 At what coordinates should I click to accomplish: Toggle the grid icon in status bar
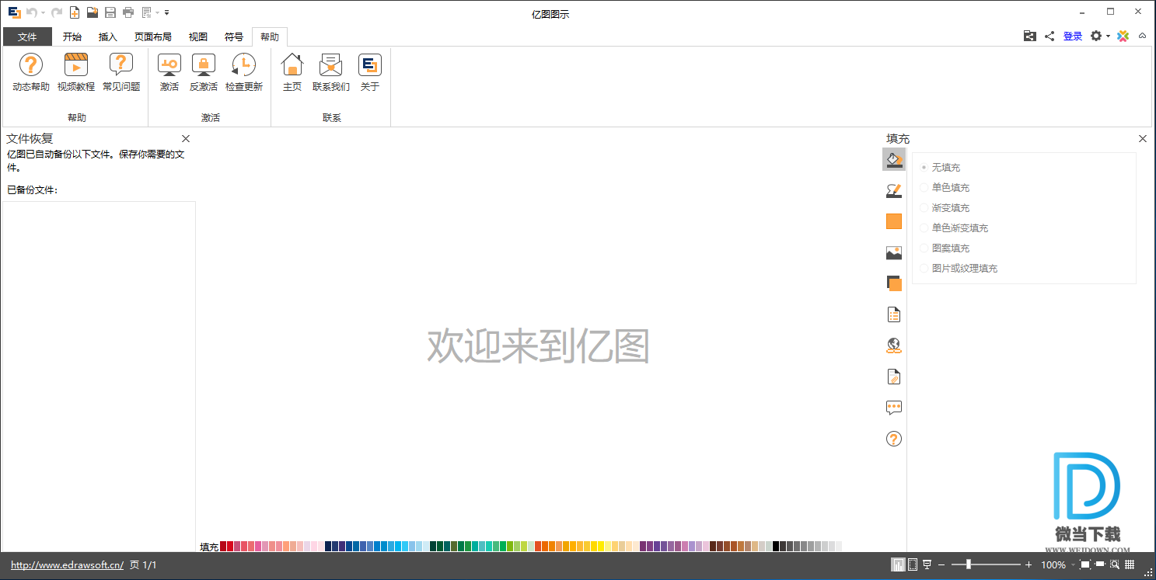[x=1130, y=564]
